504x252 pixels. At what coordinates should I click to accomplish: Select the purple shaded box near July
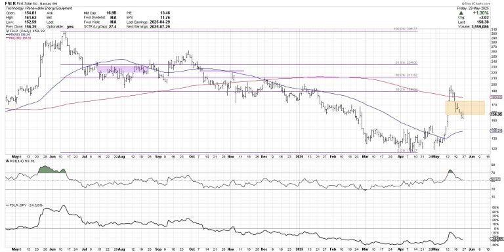tap(121, 70)
